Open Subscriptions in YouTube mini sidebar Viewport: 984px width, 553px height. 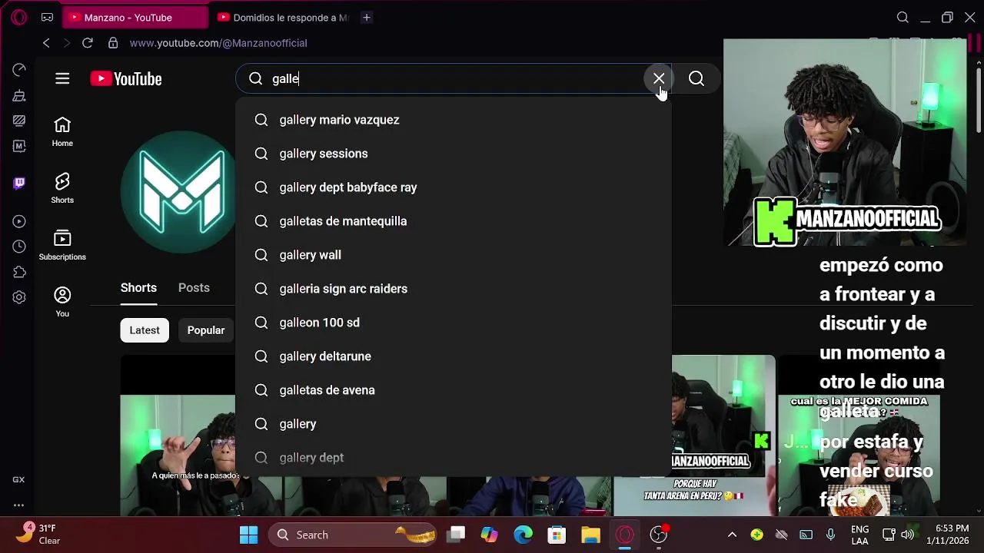62,246
